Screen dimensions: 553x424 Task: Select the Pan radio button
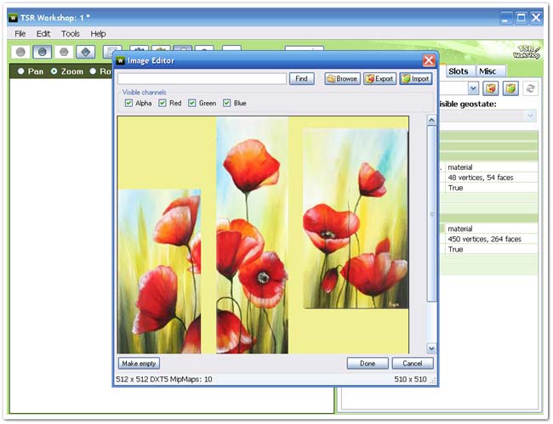tap(21, 71)
